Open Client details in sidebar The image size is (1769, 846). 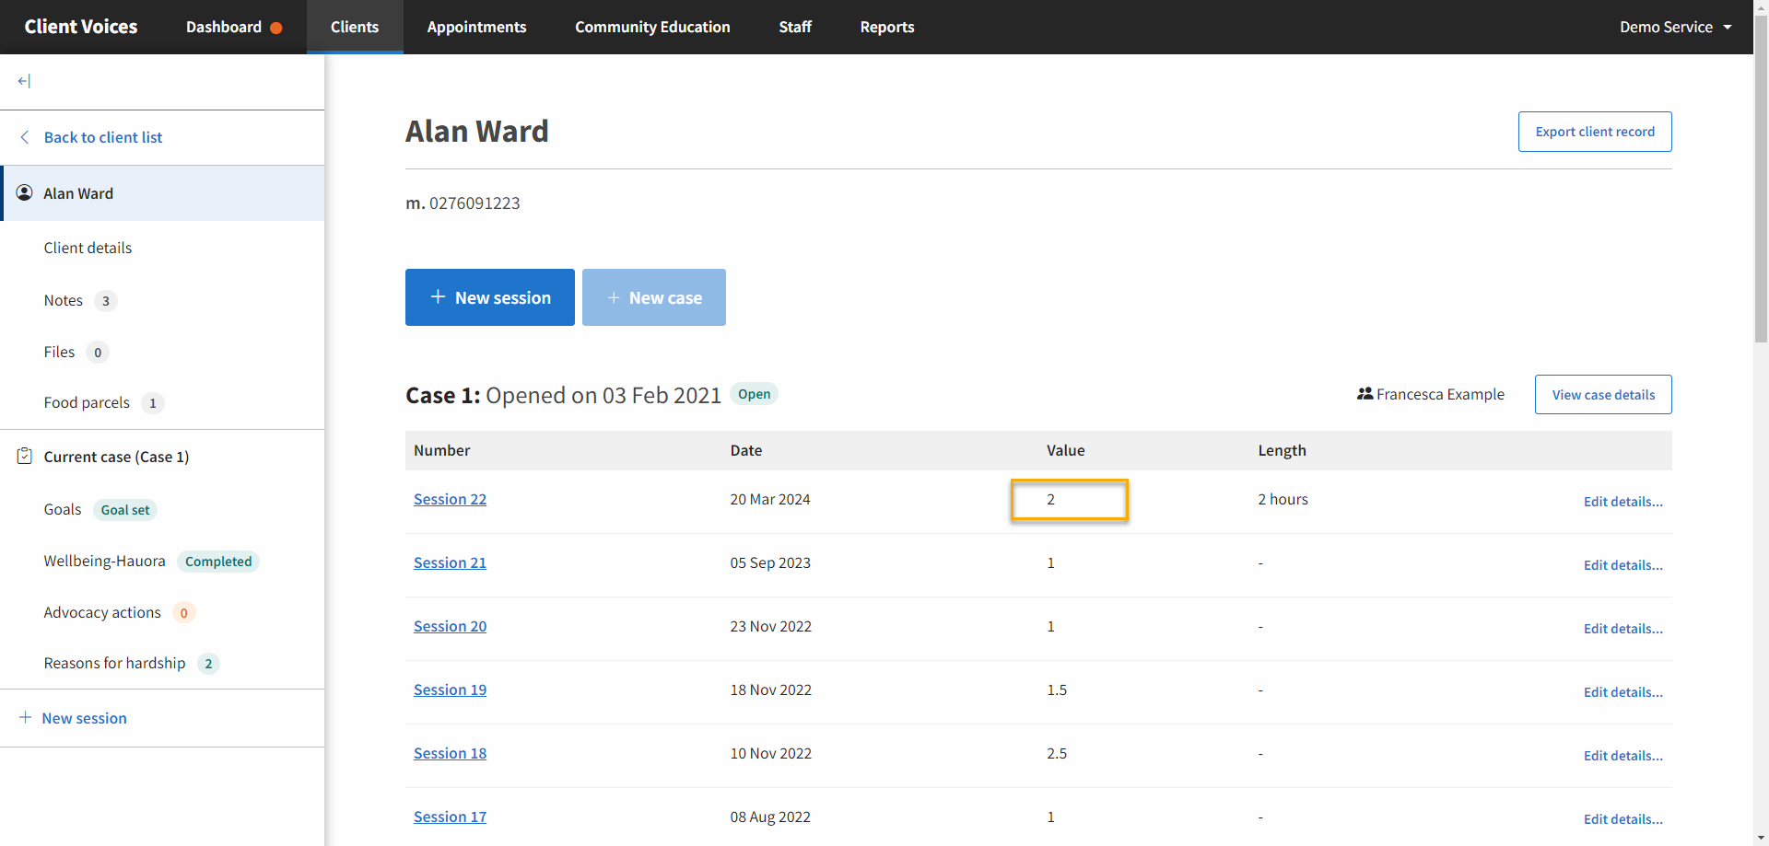click(88, 248)
